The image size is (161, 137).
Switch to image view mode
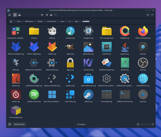(x=19, y=15)
